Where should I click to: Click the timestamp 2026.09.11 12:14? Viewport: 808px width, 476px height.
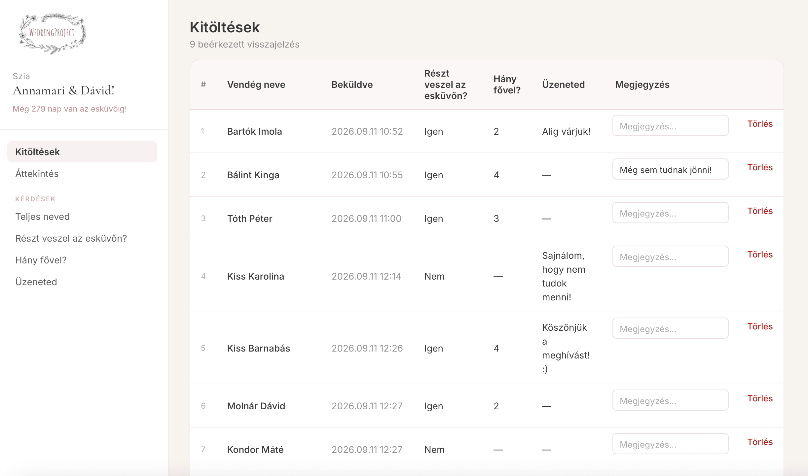click(366, 276)
